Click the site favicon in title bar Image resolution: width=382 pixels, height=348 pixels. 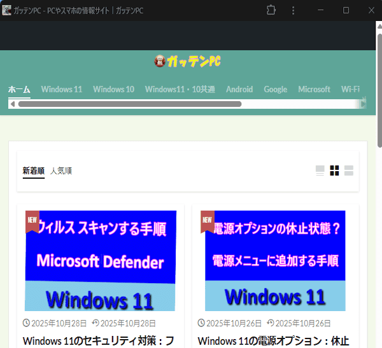6,10
